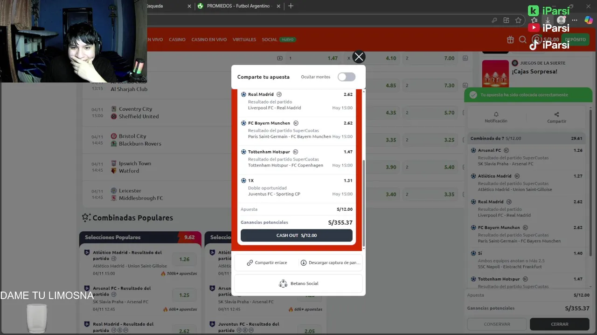Click the soccer ball icon of 1X selection
The height and width of the screenshot is (335, 597).
243,181
